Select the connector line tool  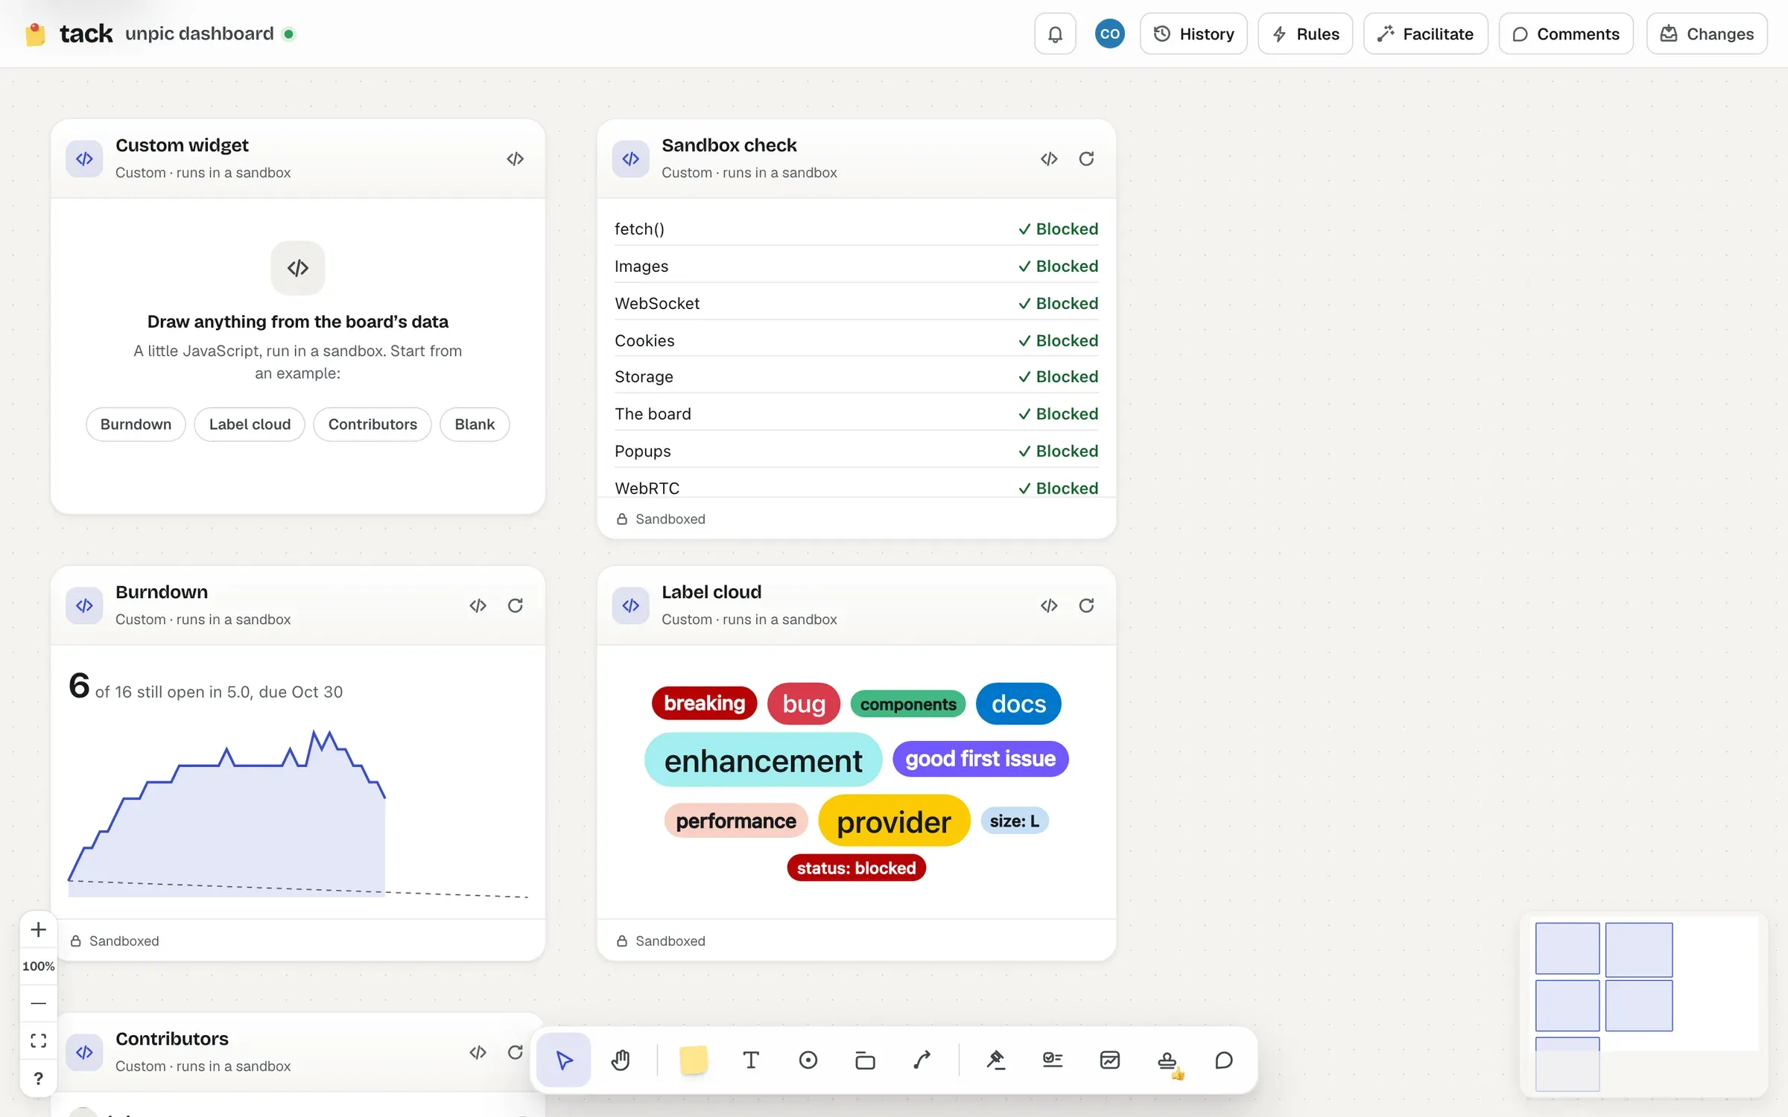922,1060
